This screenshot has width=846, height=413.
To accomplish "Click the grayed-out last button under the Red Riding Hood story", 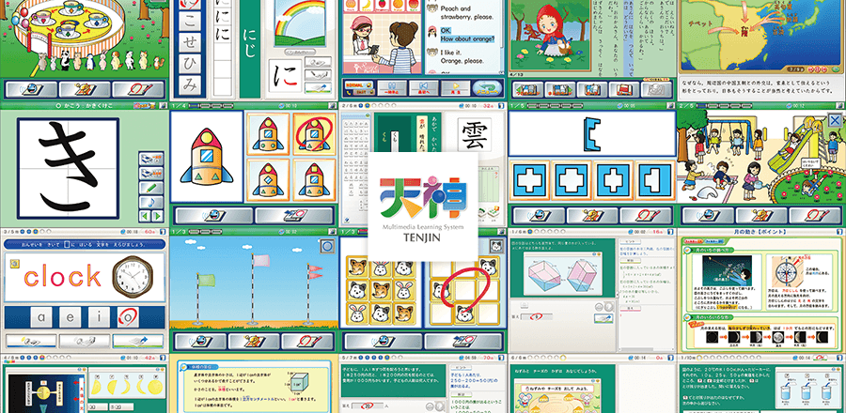I will tap(657, 89).
